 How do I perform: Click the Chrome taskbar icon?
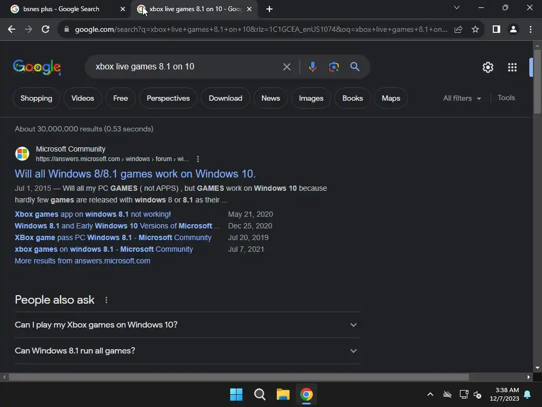click(x=306, y=394)
